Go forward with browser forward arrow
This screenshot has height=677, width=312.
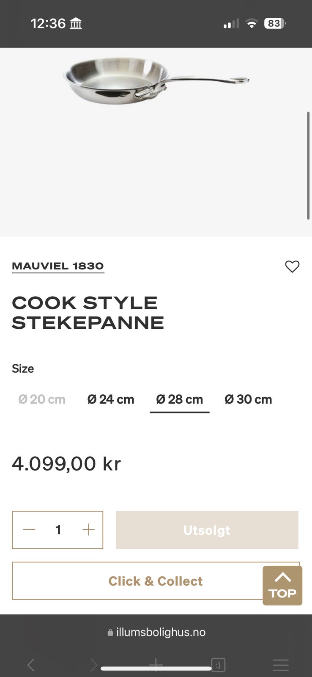click(x=94, y=665)
